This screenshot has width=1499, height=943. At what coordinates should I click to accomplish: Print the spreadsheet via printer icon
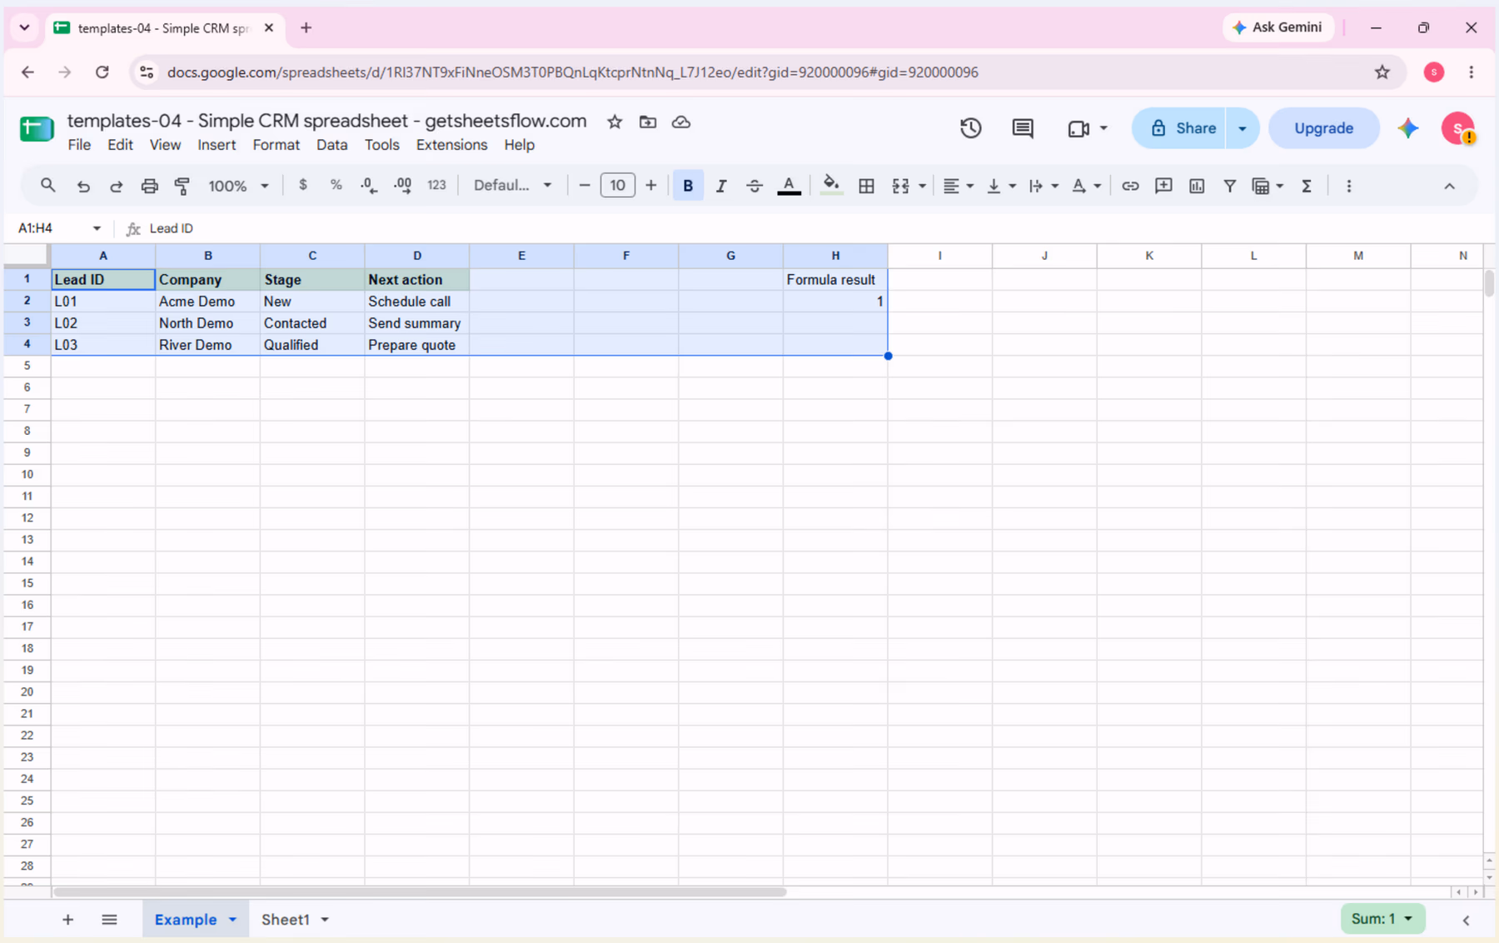[x=149, y=186]
